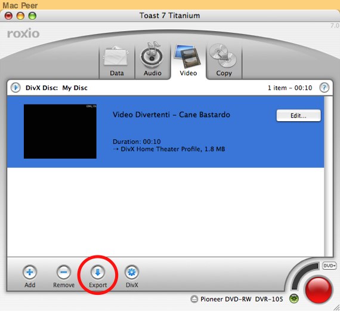This screenshot has height=311, width=340.
Task: Click the eject icon beside Pioneer DVD-RW
Action: pos(194,299)
